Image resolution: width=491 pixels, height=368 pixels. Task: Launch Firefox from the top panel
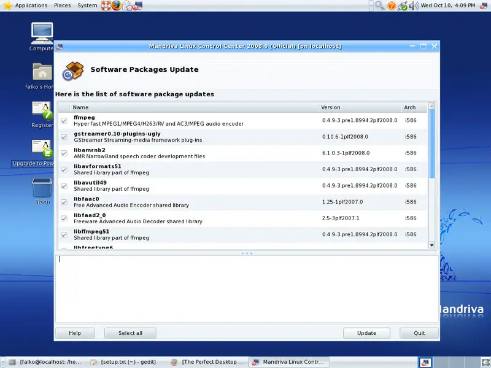(x=115, y=6)
